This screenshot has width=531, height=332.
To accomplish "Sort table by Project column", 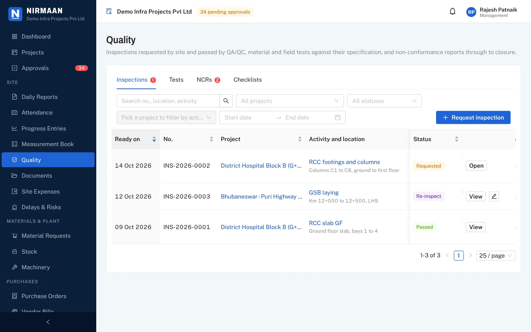I will [261, 139].
